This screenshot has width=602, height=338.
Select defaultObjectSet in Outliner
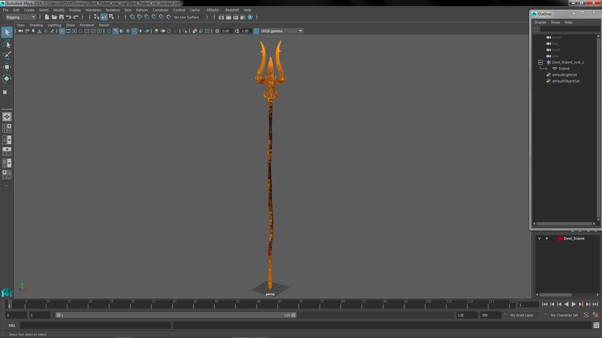tap(566, 81)
